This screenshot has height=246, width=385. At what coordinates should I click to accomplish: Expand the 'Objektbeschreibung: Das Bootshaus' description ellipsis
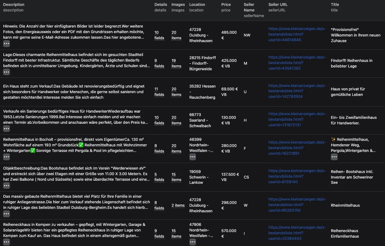pos(6,186)
